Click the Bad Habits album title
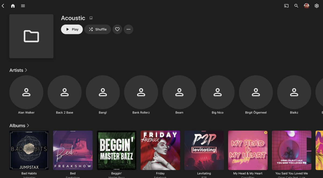 [29, 173]
